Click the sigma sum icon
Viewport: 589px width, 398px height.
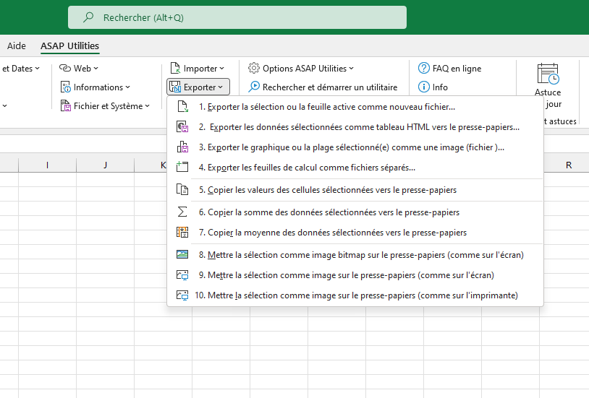(x=182, y=212)
